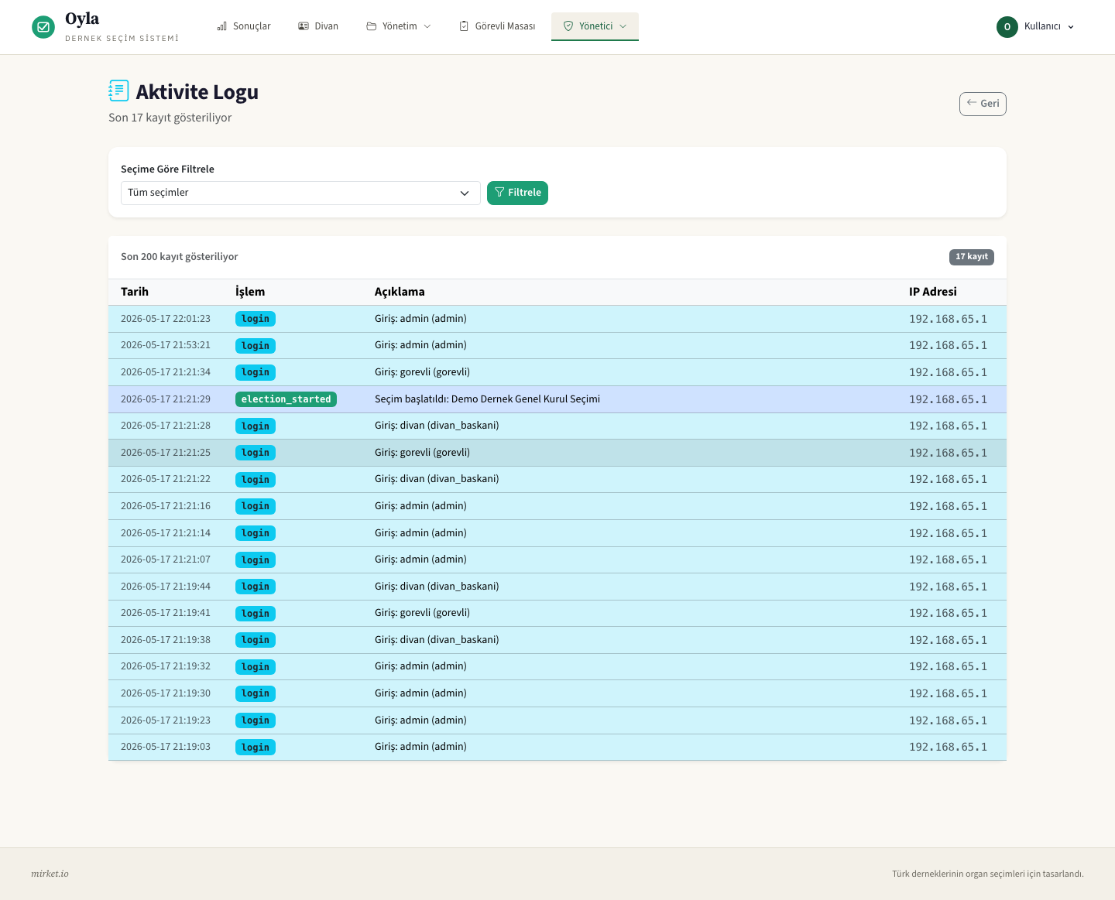Screen dimensions: 1115x900
Task: Click the election_started badge
Action: tap(286, 399)
